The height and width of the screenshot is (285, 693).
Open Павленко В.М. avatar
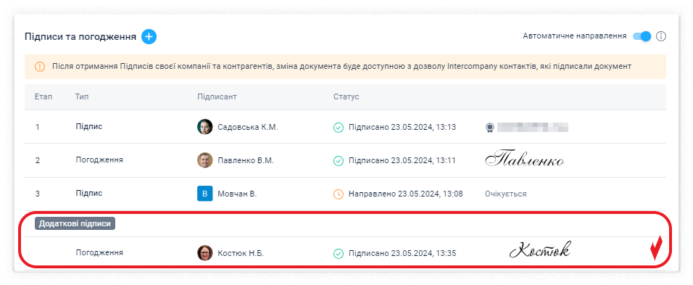click(204, 160)
